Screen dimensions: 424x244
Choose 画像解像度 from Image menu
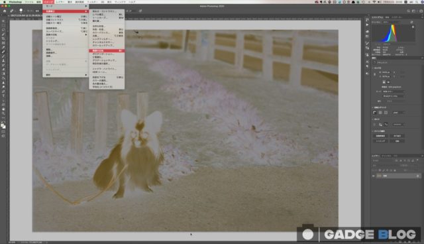coord(65,28)
